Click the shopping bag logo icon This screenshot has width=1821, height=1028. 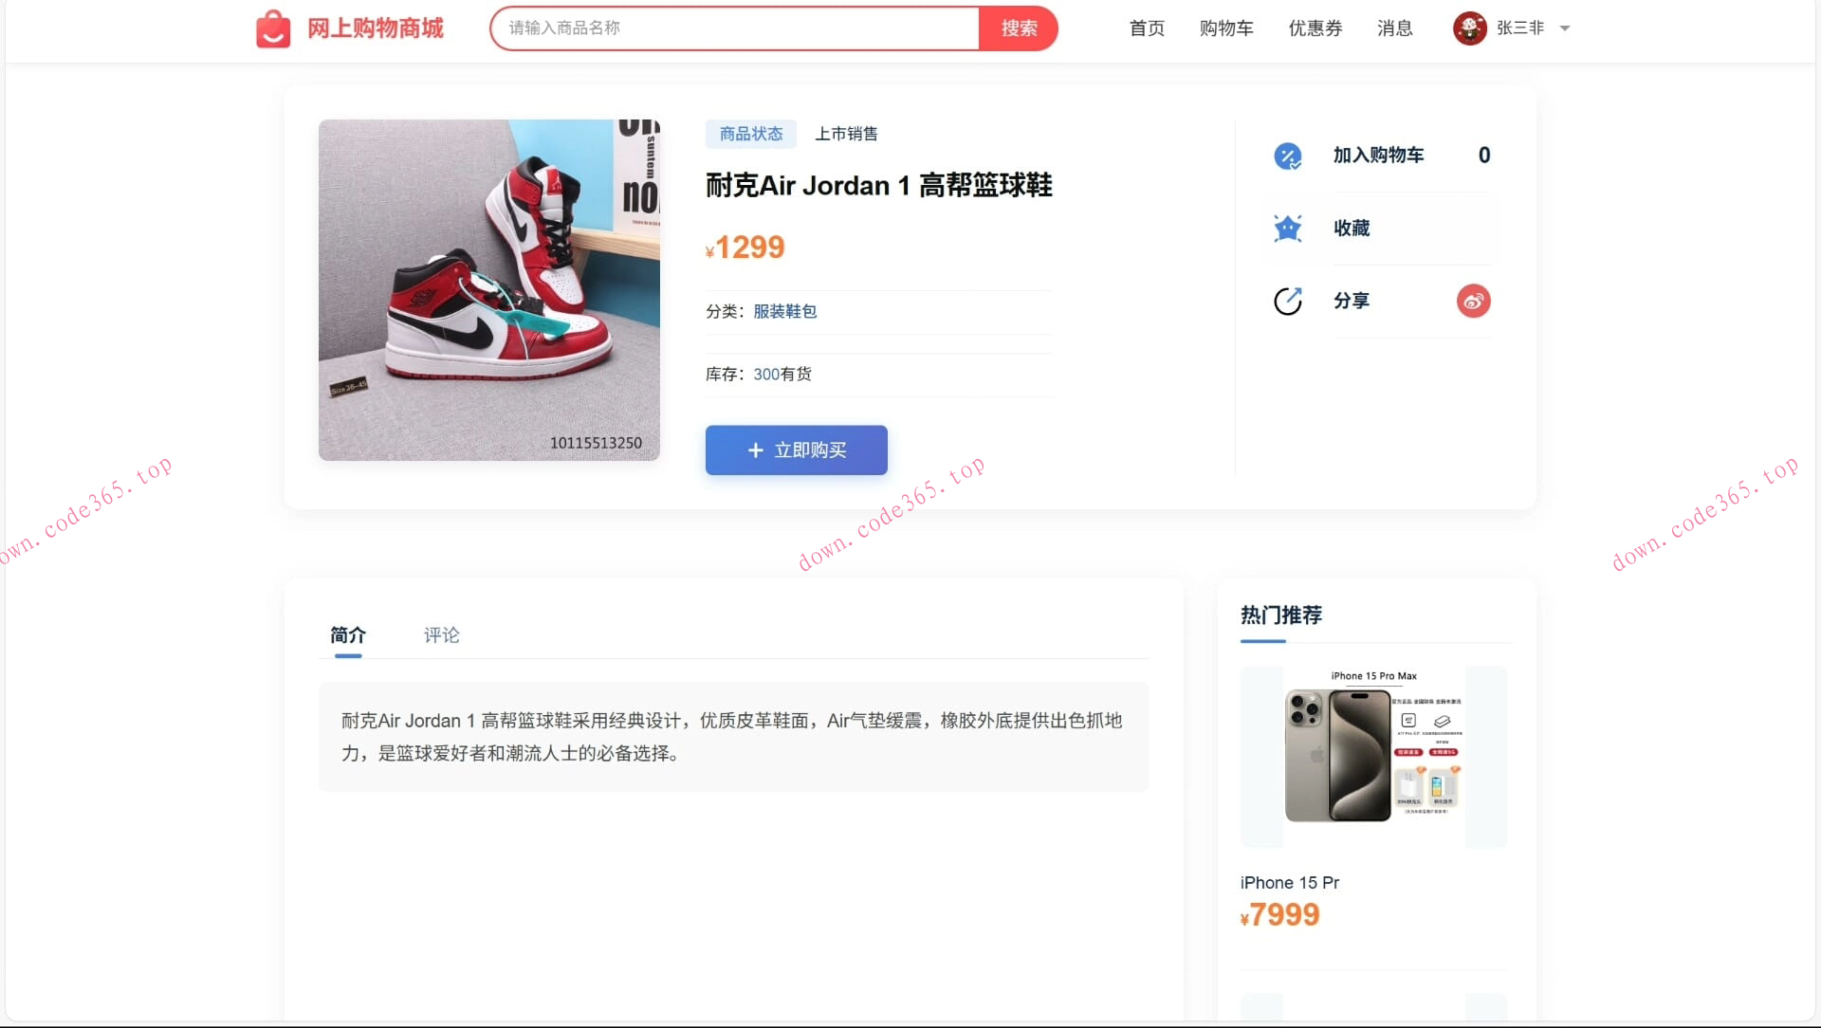tap(274, 28)
